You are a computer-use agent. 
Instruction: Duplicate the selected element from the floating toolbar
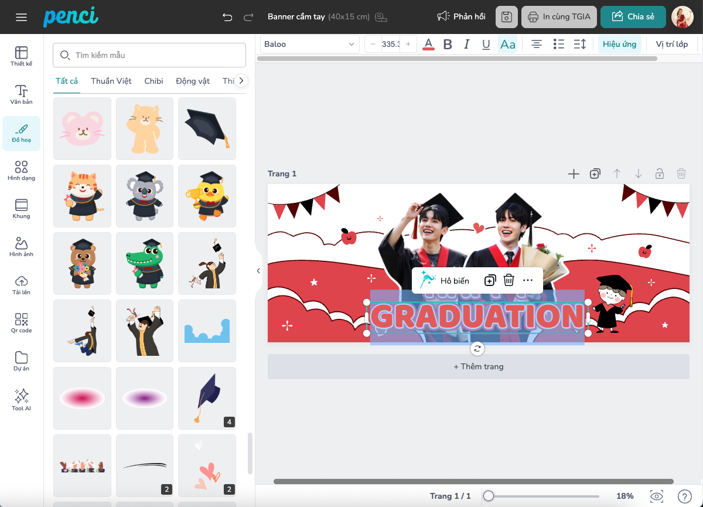click(x=490, y=280)
